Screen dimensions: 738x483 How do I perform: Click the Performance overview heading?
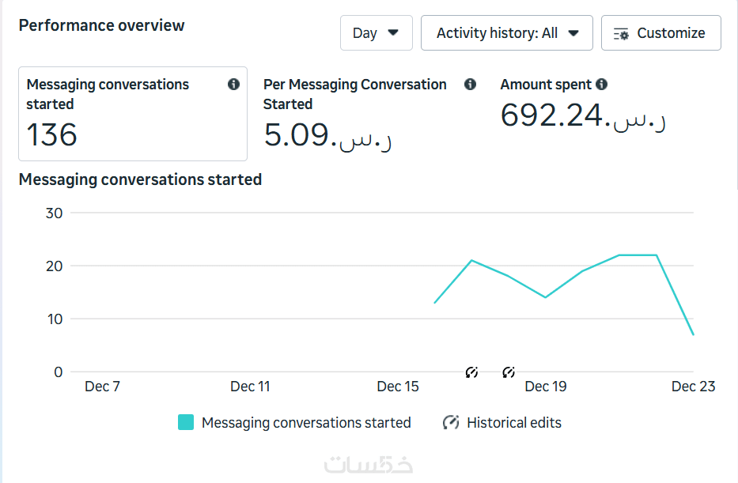point(102,25)
